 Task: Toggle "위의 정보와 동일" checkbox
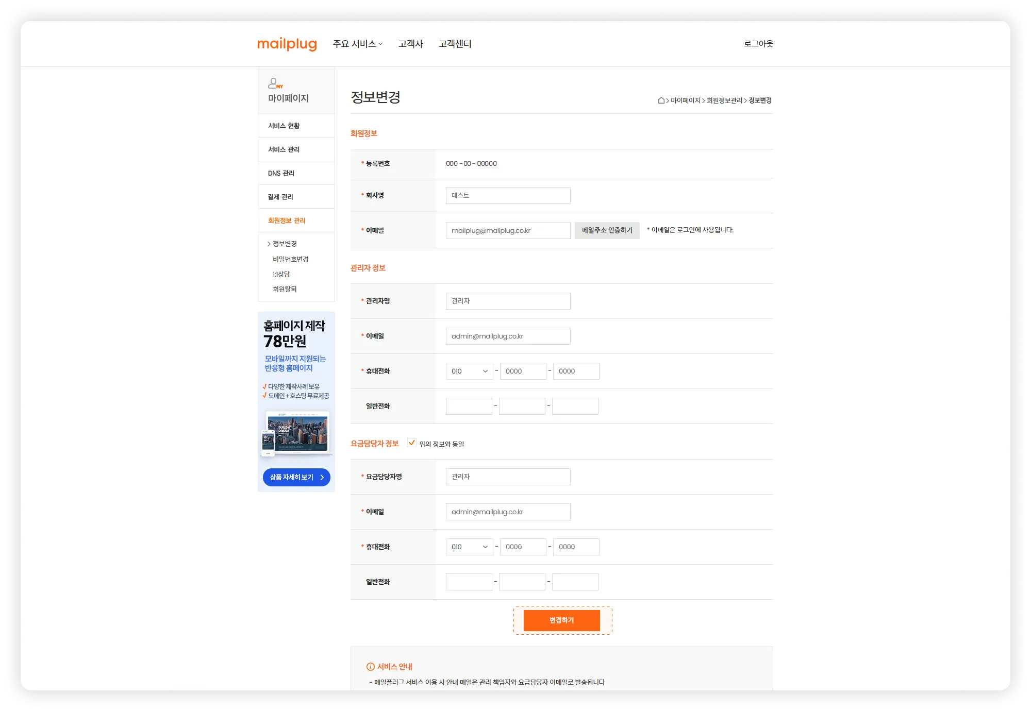coord(411,443)
